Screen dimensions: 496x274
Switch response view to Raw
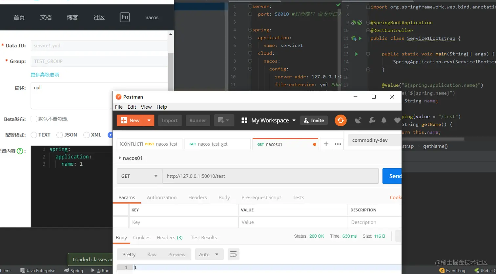click(x=152, y=254)
